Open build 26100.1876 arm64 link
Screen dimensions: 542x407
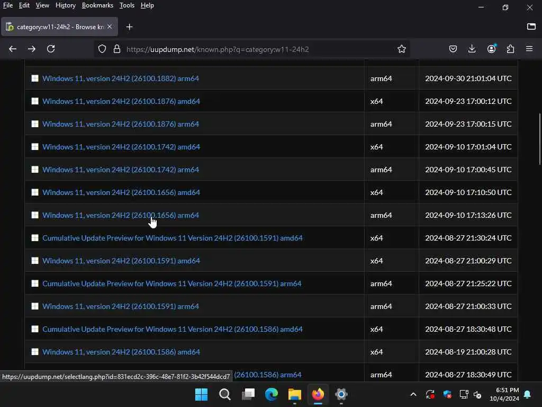[x=121, y=124]
